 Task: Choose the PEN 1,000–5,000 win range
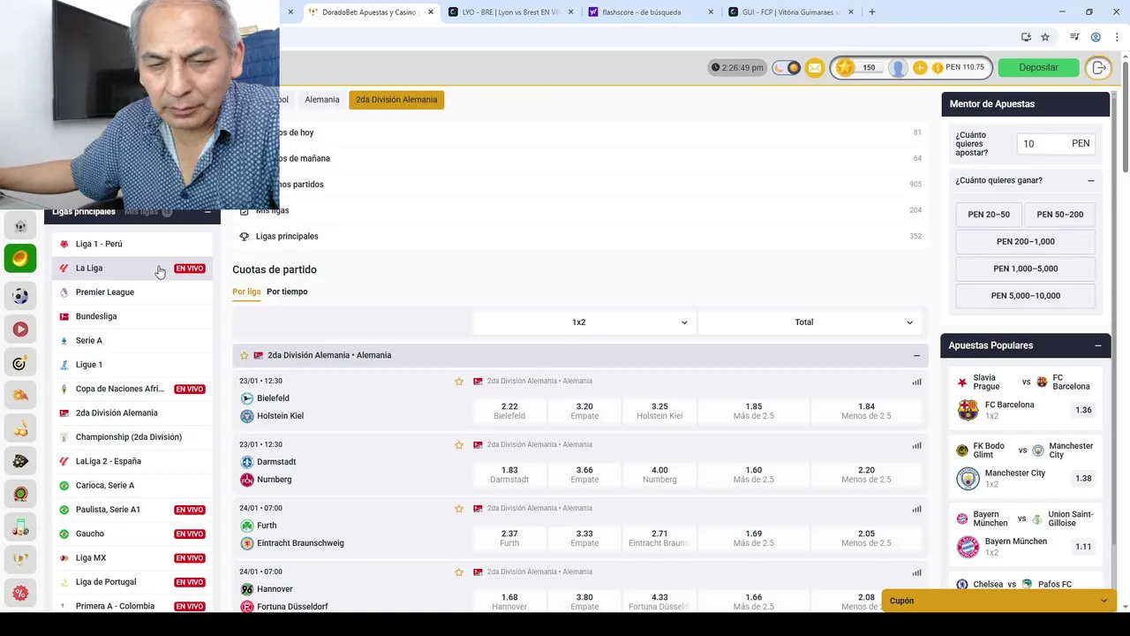(x=1026, y=269)
